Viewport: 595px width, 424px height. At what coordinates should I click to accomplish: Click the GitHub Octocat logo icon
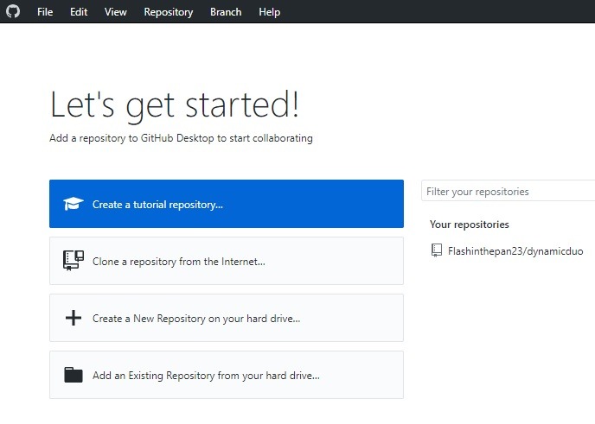click(13, 11)
